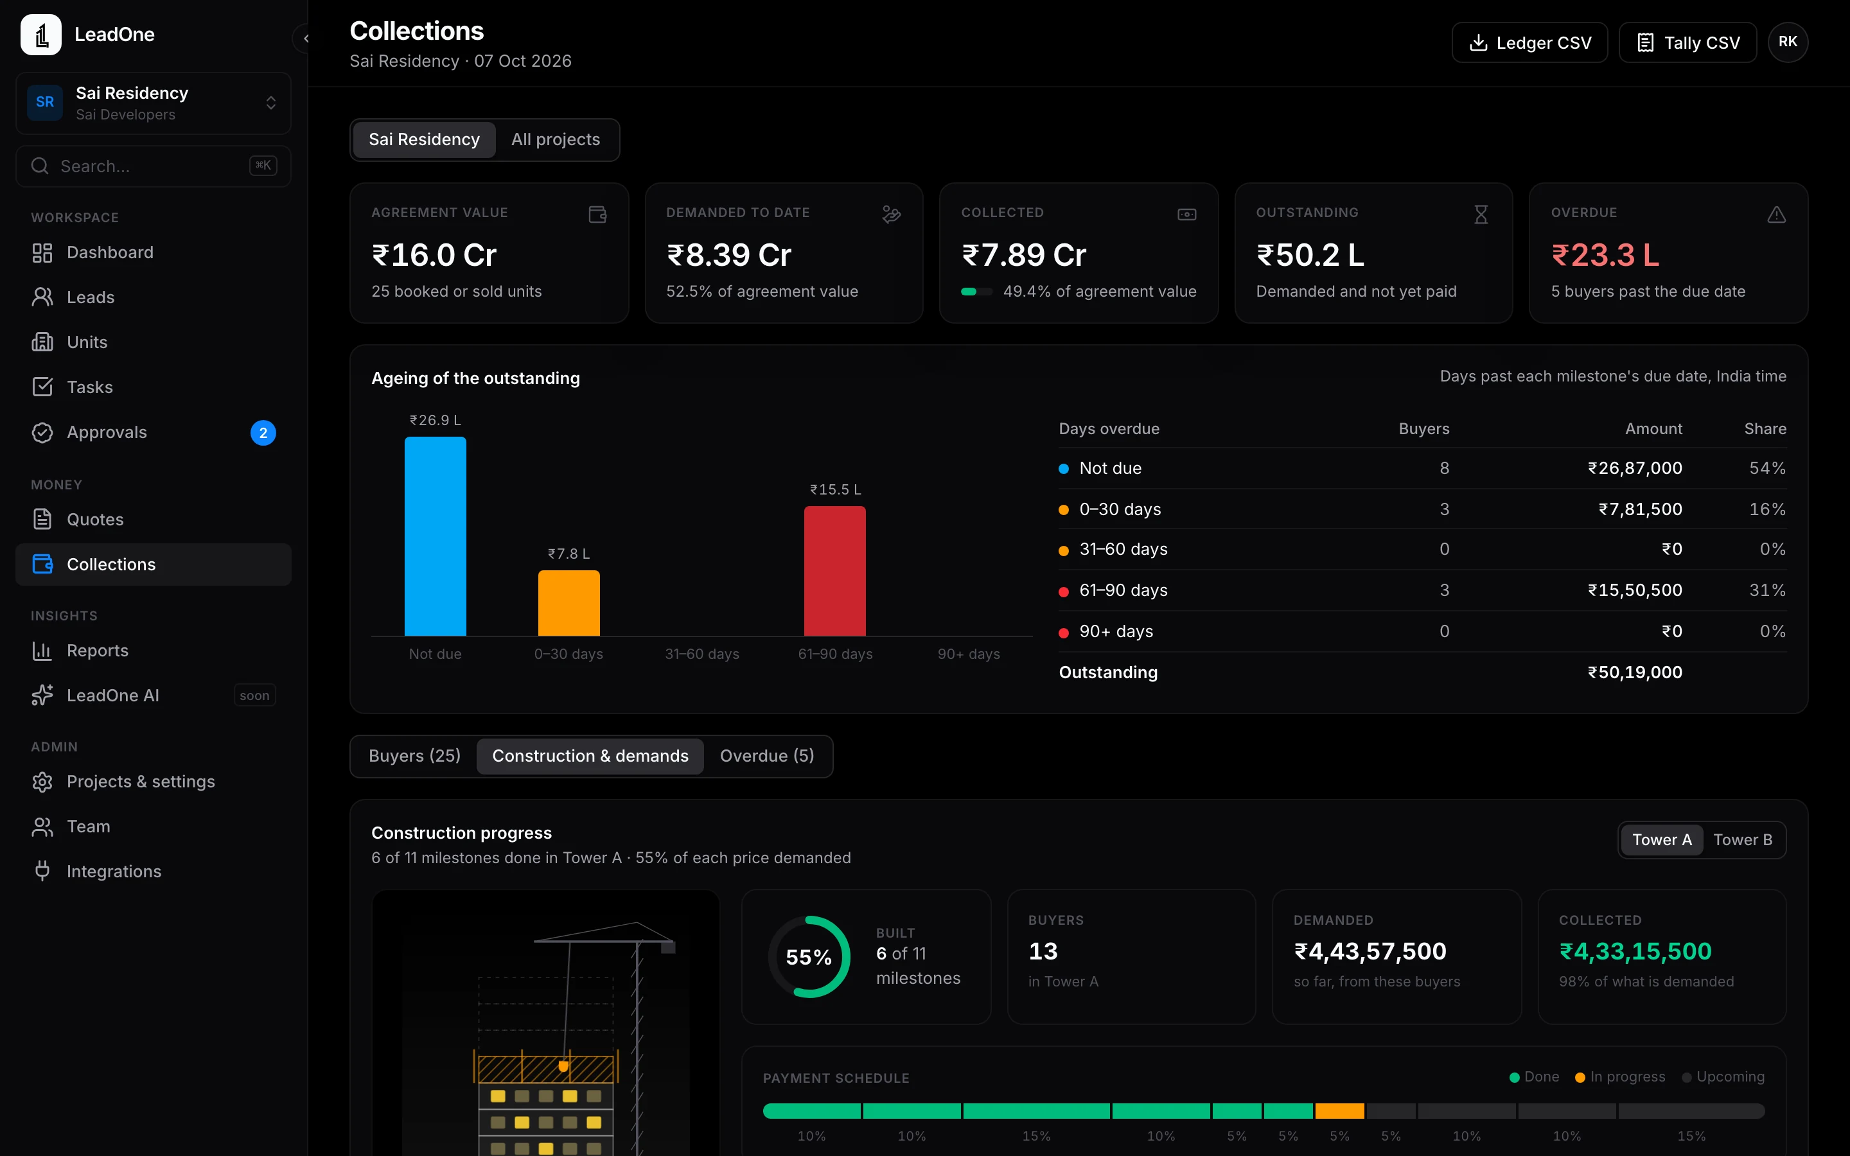This screenshot has height=1156, width=1850.
Task: Click the Approvals badge-check icon
Action: 42,432
